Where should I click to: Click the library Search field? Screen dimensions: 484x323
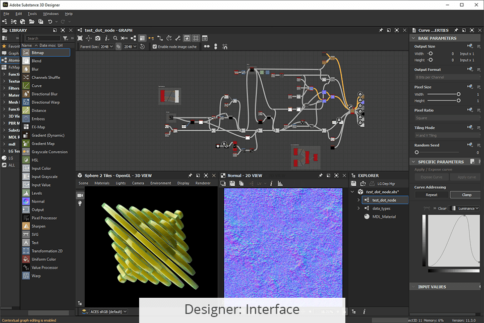(x=43, y=38)
